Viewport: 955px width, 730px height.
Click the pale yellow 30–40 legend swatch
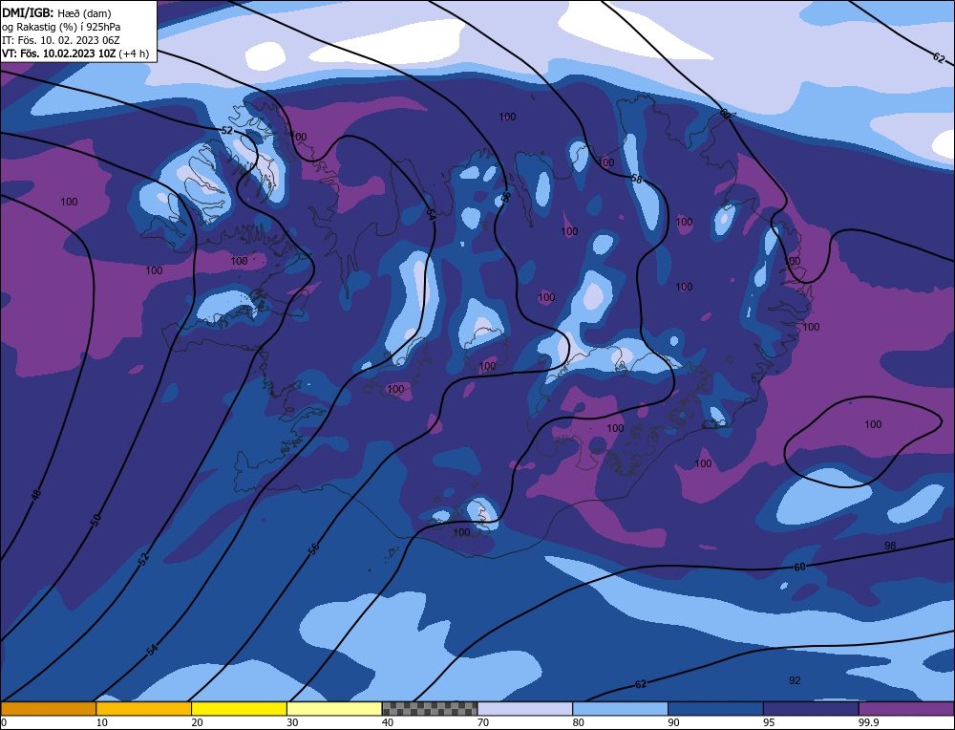334,708
